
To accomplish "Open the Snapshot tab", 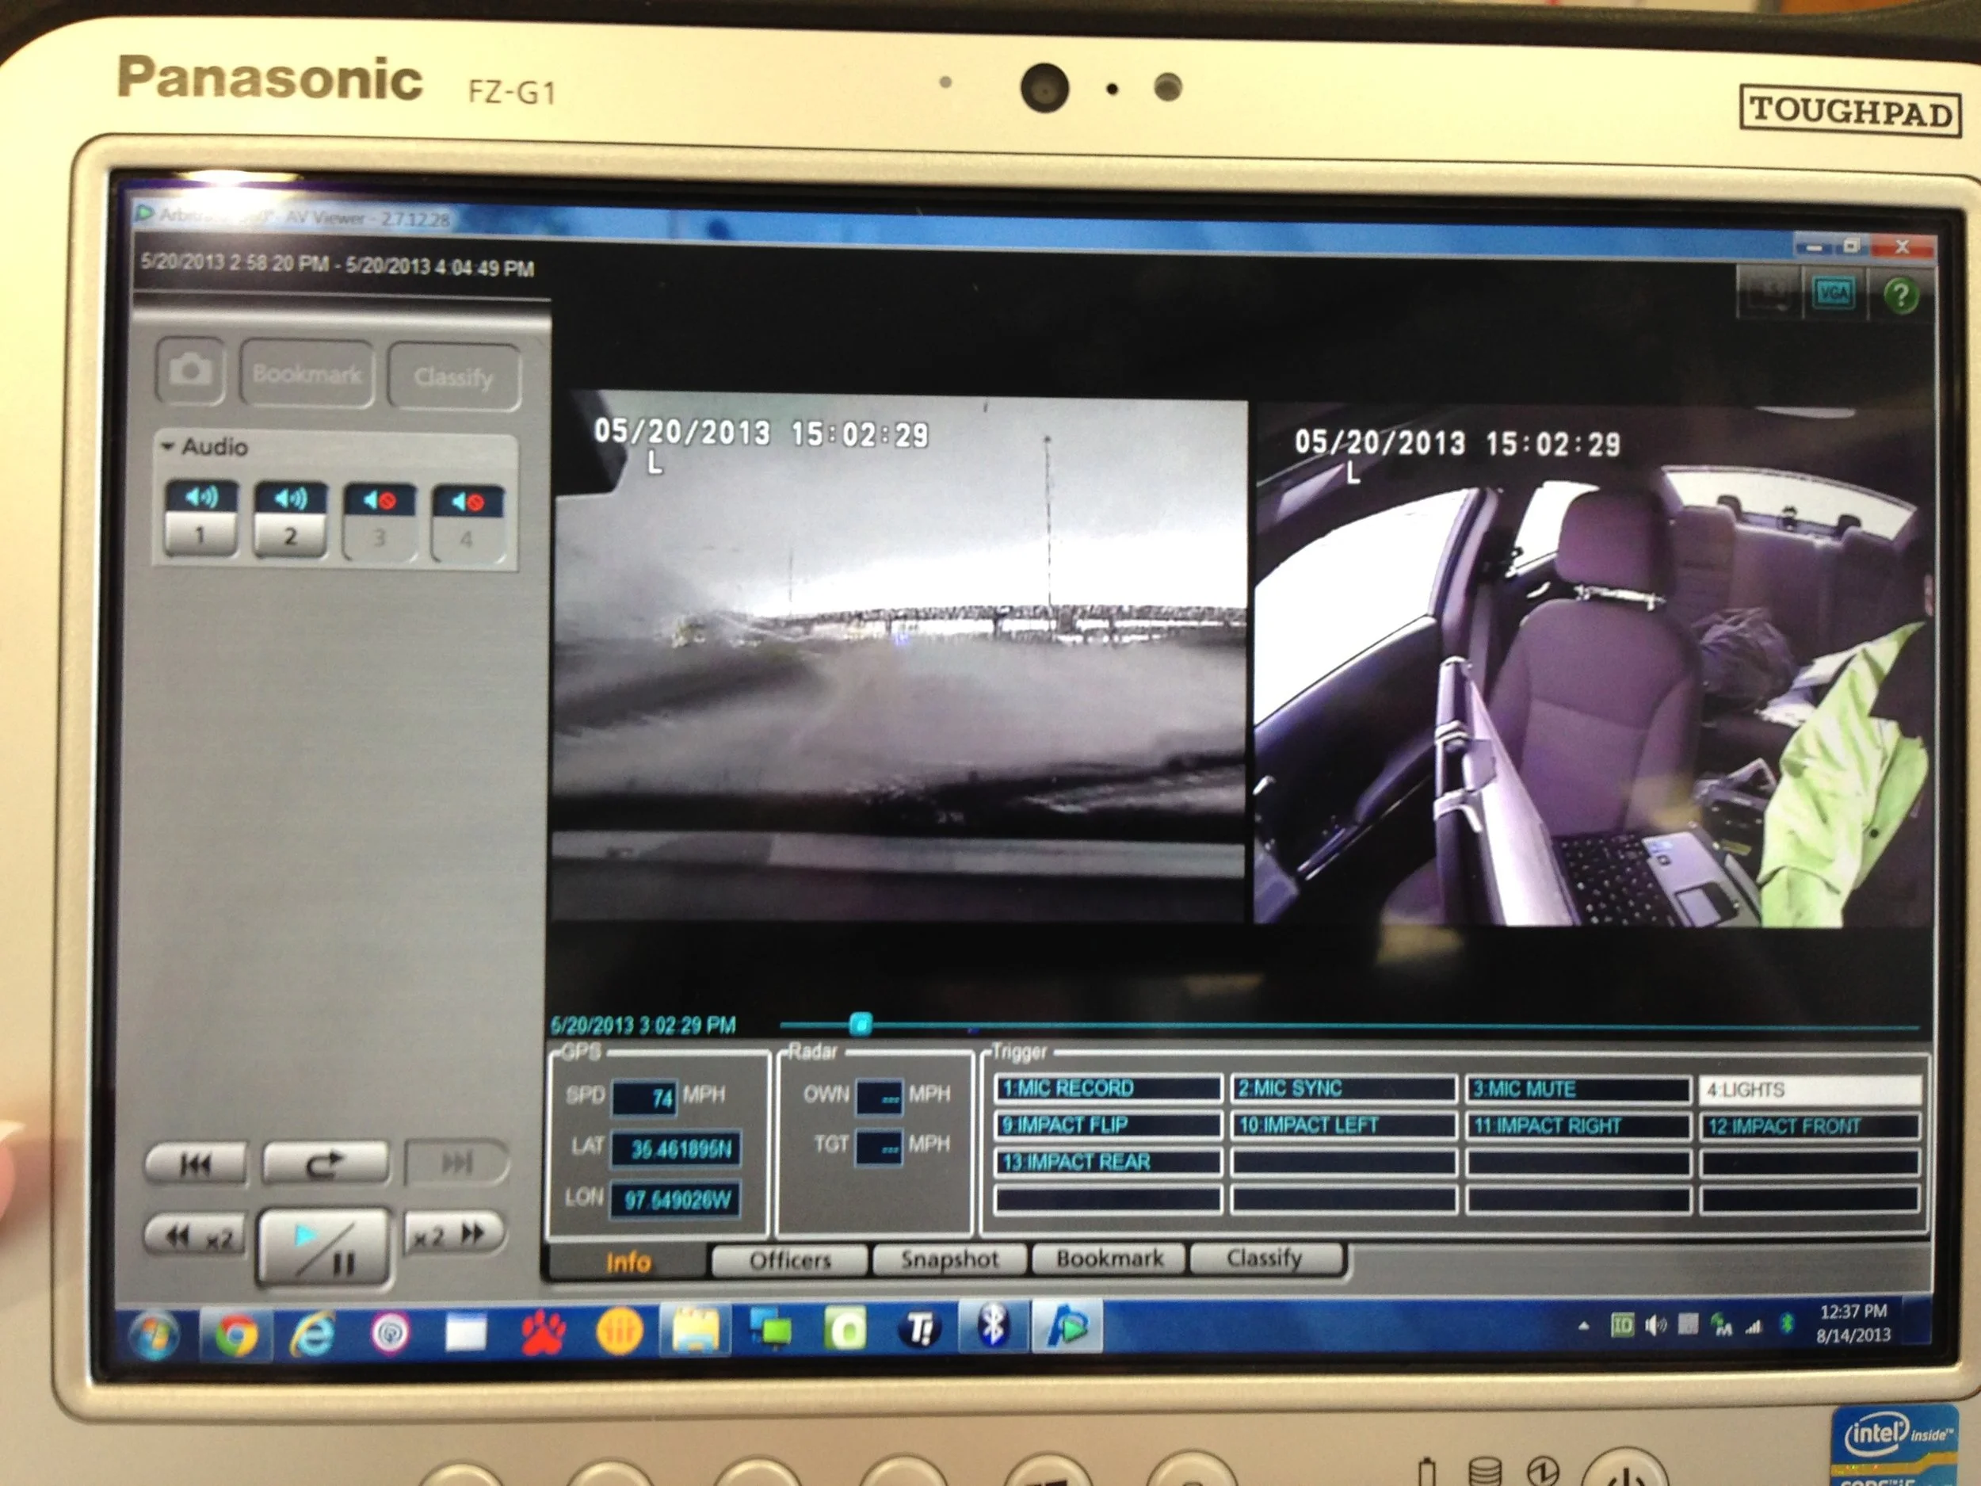I will pos(949,1259).
